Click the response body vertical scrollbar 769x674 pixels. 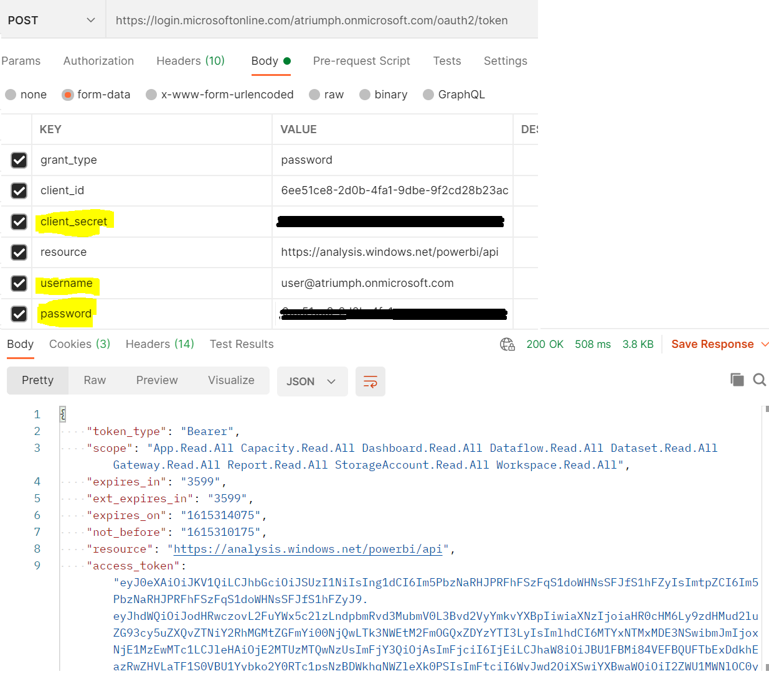click(x=766, y=538)
